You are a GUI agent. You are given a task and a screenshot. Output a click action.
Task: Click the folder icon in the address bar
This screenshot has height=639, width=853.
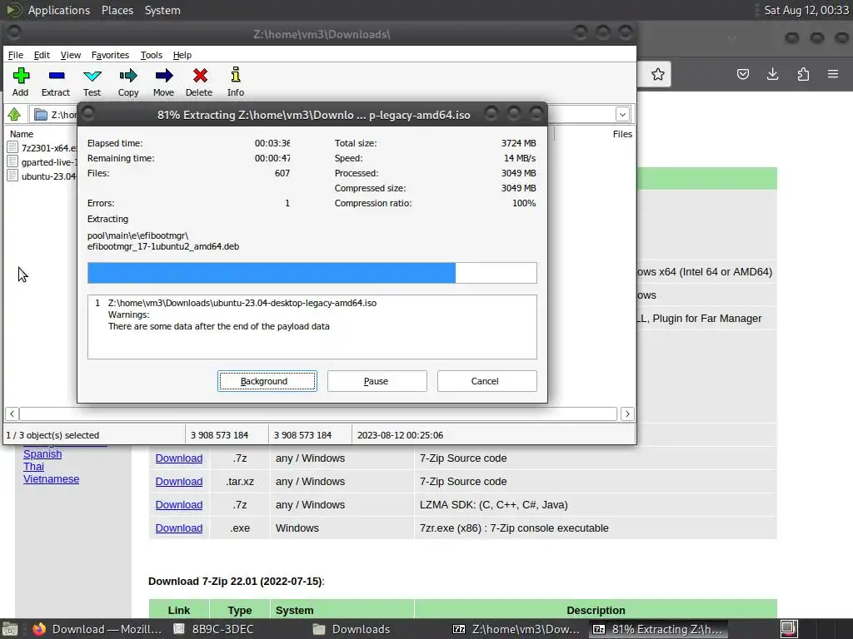[x=41, y=115]
